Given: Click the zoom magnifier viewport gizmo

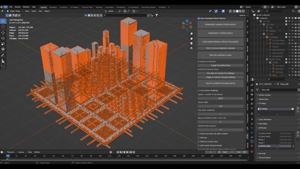Looking at the screenshot, I should click(191, 34).
